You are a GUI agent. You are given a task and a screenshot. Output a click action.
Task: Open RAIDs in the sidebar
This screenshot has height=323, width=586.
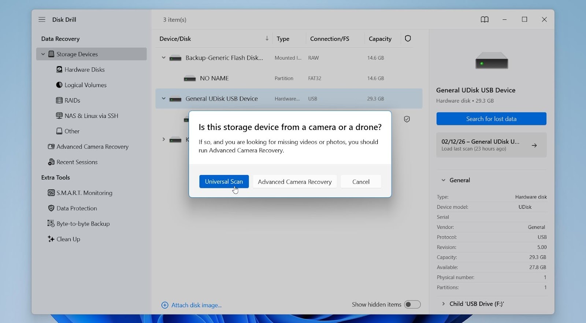(72, 100)
